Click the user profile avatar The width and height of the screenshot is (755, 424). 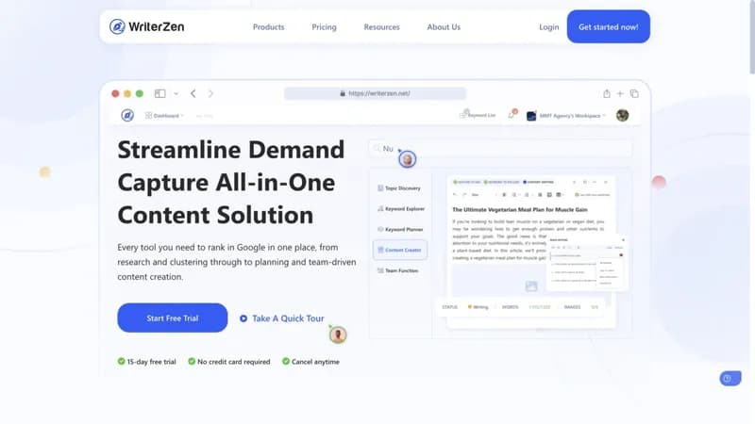[x=622, y=115]
